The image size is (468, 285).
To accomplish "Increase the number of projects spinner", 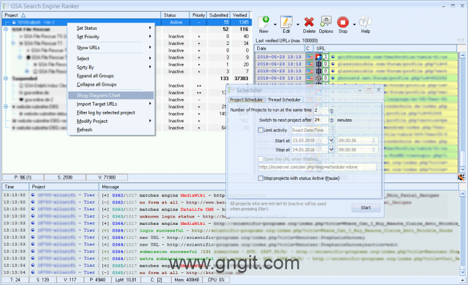I will 331,108.
